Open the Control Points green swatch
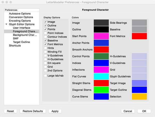Viewport: 155px width, 117px height. point(101,56)
